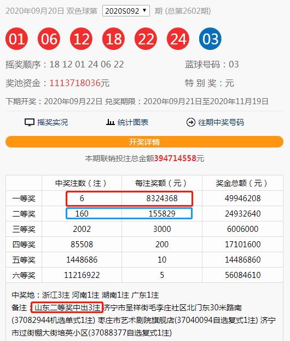Screen dimensions: 290x341
Task: Click blue ball 03
Action: (210, 39)
